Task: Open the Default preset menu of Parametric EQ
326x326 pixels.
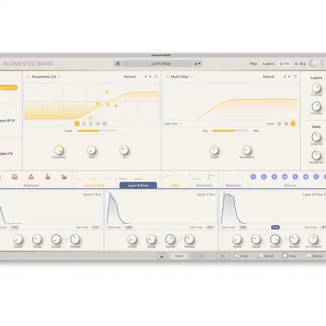Action: 130,77
